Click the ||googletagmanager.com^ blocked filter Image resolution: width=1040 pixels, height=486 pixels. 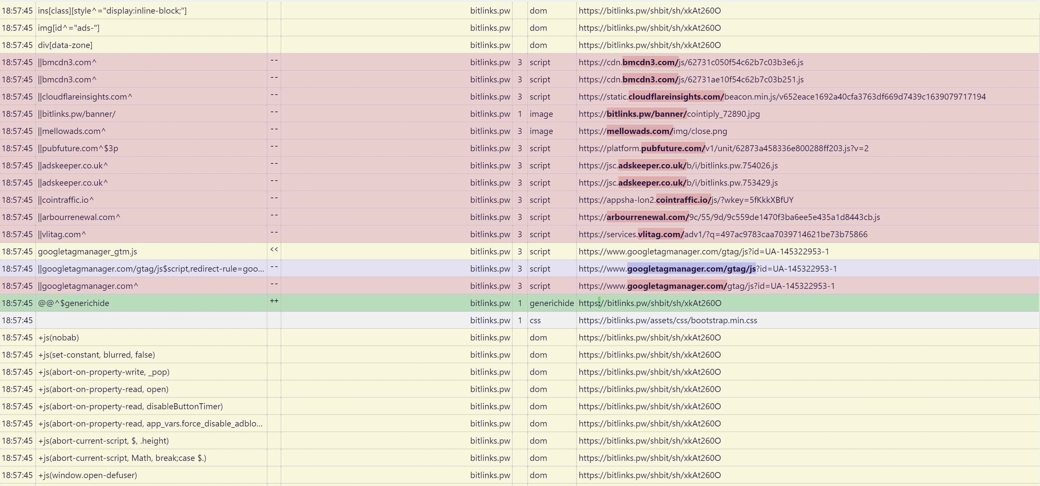point(88,286)
